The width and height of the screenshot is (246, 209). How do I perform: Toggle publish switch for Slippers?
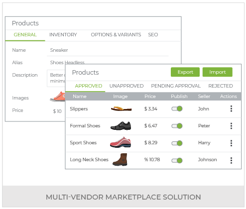pos(177,109)
